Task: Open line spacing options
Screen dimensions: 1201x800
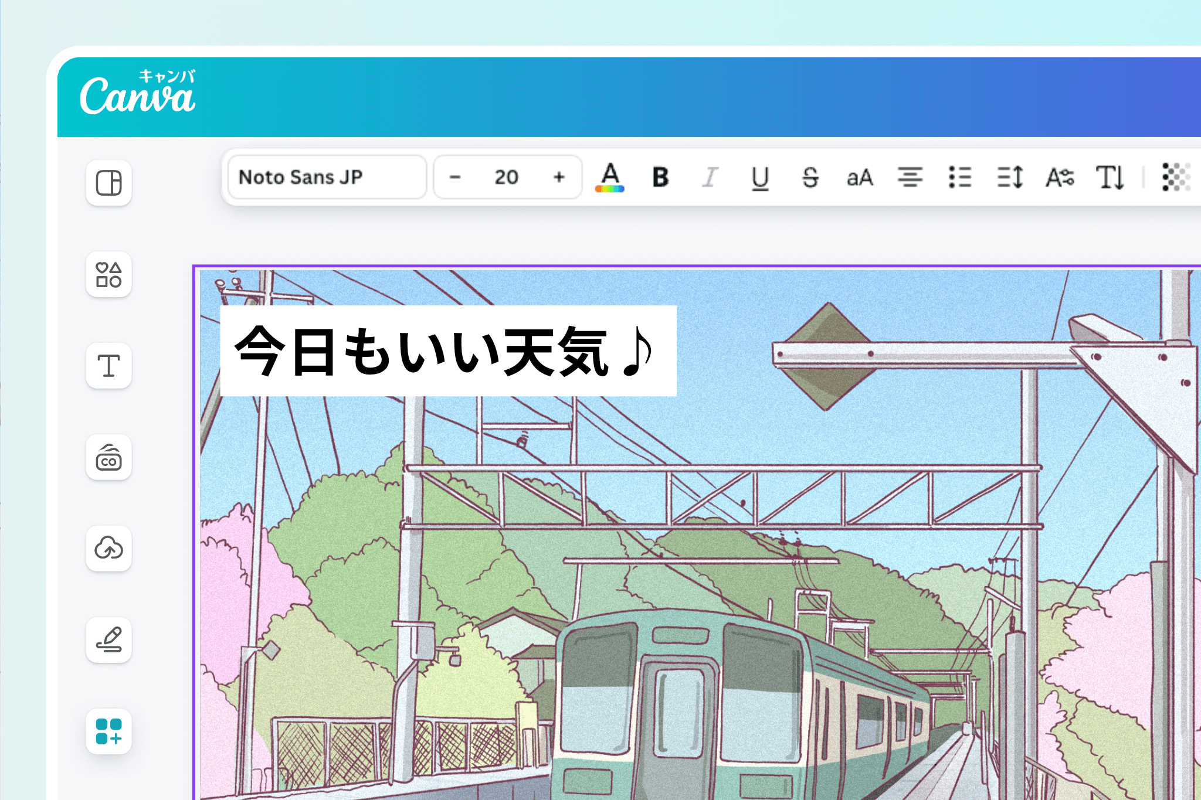Action: (x=1010, y=177)
